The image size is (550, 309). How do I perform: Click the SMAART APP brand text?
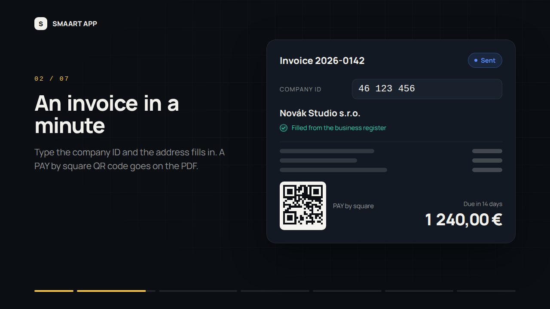point(75,24)
